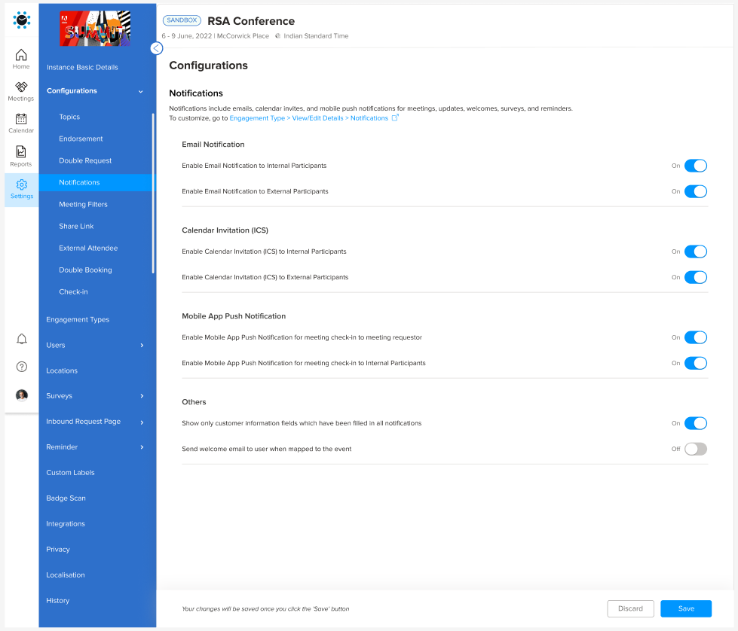Click the Discard button
The image size is (738, 631).
630,608
